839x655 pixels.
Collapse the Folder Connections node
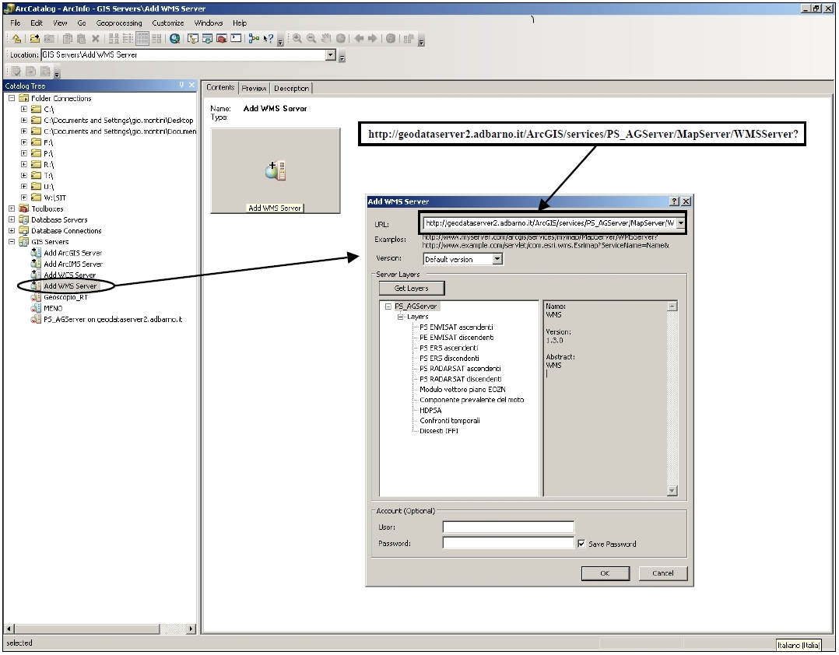(12, 98)
